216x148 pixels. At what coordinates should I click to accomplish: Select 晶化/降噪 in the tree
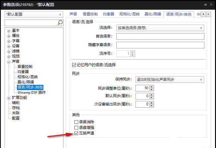point(26,82)
